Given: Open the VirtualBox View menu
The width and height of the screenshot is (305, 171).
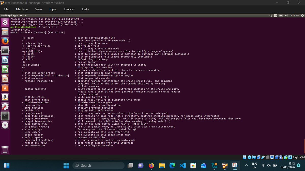Looking at the screenshot, I should (x=39, y=9).
